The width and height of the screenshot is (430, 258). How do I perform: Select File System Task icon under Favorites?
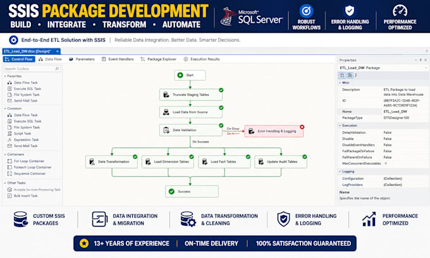(9, 95)
